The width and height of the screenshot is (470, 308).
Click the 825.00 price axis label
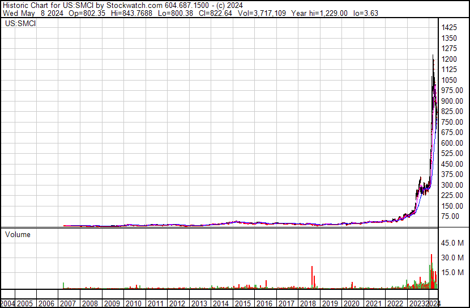click(452, 111)
